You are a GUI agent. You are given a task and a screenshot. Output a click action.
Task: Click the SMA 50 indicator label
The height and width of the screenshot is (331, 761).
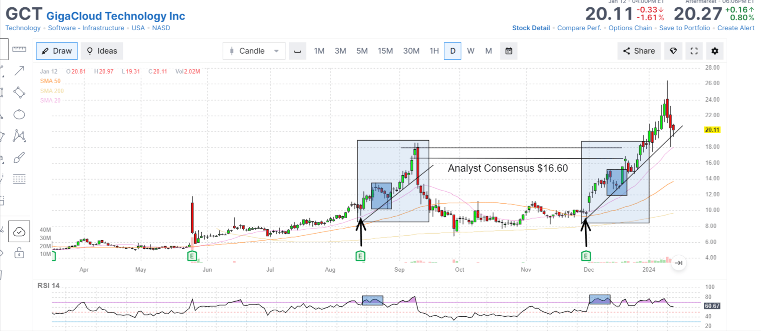point(50,81)
